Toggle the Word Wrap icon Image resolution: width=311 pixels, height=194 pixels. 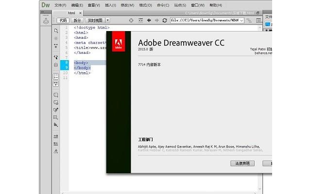(x=56, y=84)
